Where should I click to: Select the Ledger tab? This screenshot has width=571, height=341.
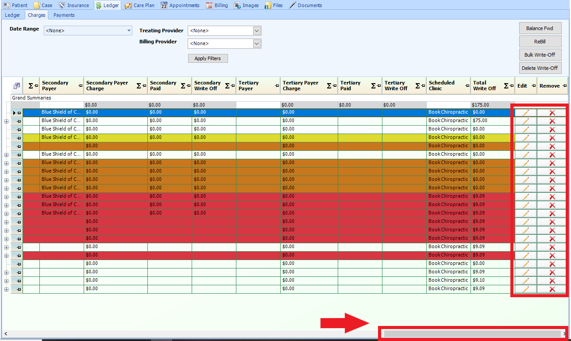(12, 15)
